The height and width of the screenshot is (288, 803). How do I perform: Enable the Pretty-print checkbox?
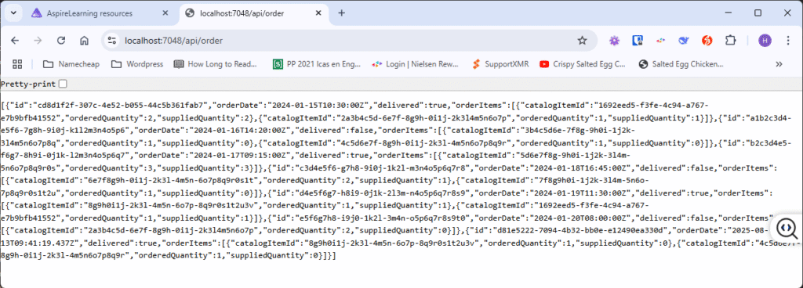click(x=63, y=84)
